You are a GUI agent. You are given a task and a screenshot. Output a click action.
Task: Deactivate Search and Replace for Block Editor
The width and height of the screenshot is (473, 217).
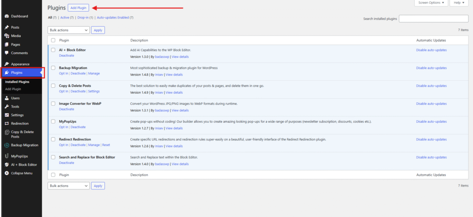[x=67, y=163]
